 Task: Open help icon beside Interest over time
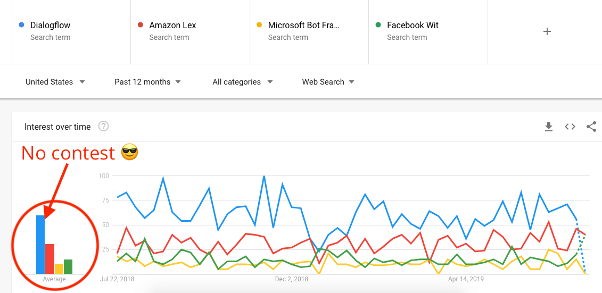103,126
